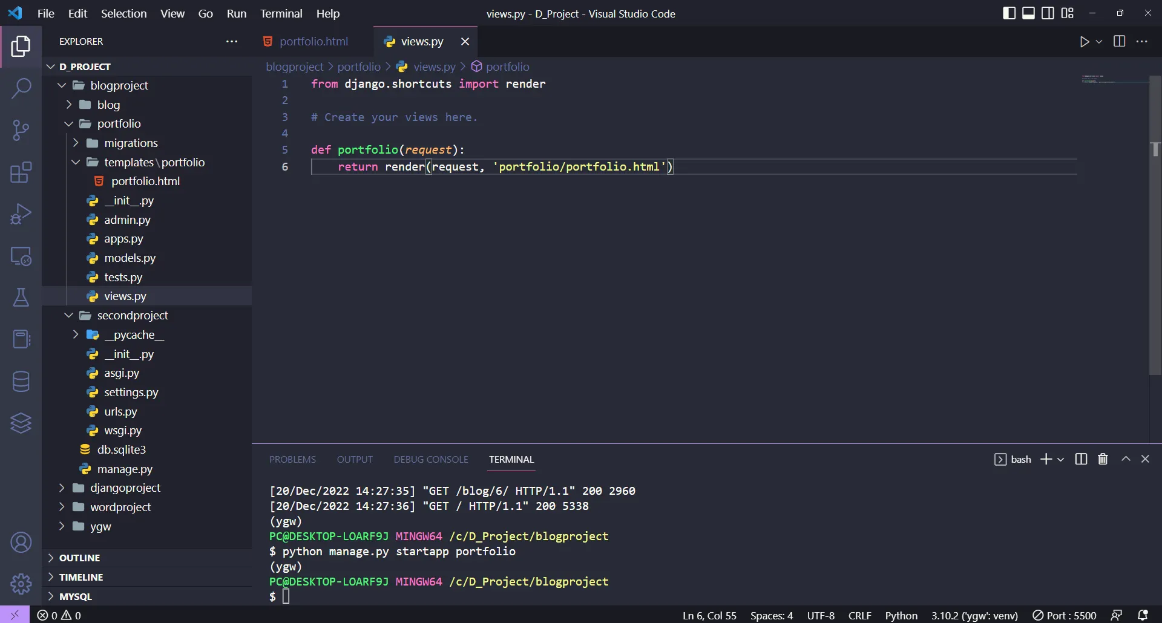The width and height of the screenshot is (1162, 623).
Task: Click the Port : 5500 status button
Action: (1065, 616)
